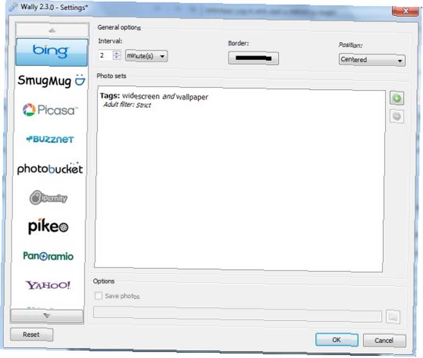The image size is (423, 358).
Task: Select the Buzznet source
Action: click(50, 139)
